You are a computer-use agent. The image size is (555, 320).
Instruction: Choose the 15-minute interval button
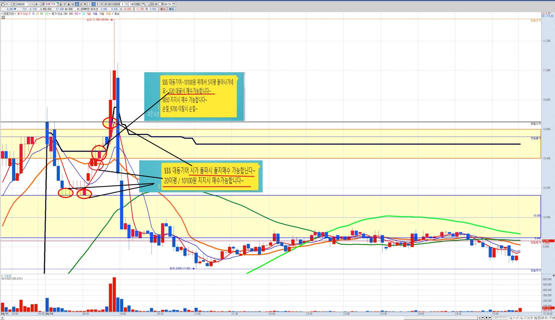tap(102, 4)
